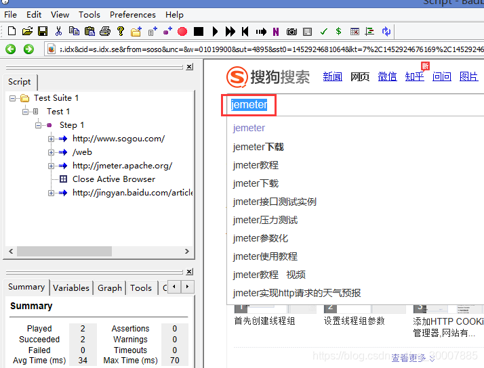Click the gray document list icon in toolbar
This screenshot has height=368, width=484.
308,31
